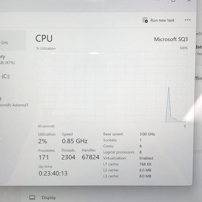This screenshot has width=202, height=202.
Task: Click the Run new task icon
Action: (x=145, y=20)
